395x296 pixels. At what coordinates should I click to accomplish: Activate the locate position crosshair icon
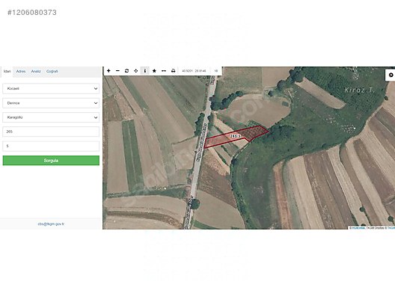pyautogui.click(x=136, y=71)
